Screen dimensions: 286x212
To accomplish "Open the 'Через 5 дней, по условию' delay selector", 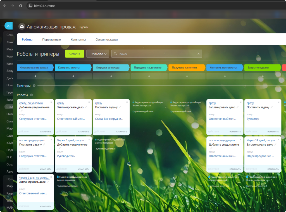I will pyautogui.click(x=72, y=140).
